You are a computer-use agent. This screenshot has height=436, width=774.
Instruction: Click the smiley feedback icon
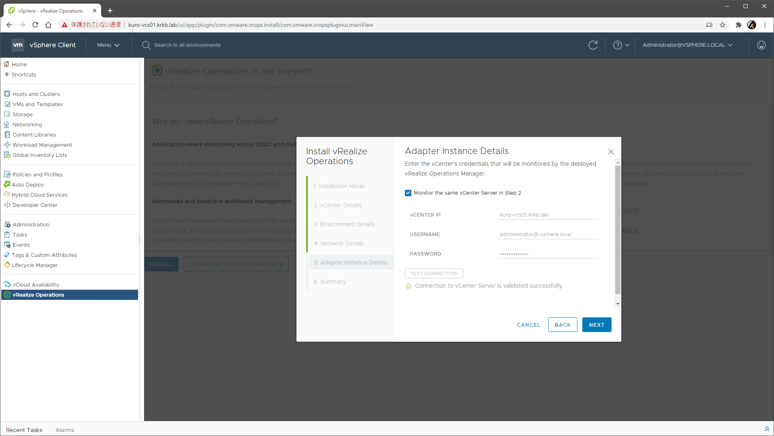click(761, 45)
